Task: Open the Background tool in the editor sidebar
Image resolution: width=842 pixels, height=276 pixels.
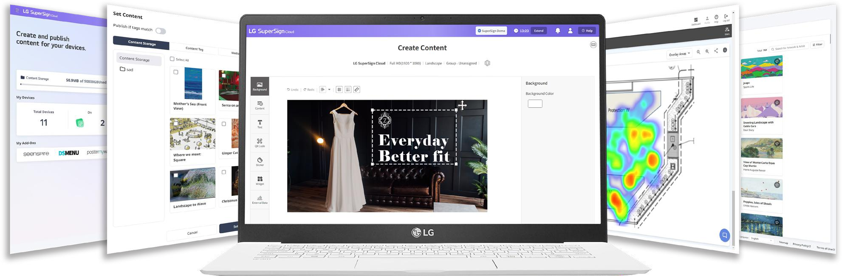Action: point(260,86)
